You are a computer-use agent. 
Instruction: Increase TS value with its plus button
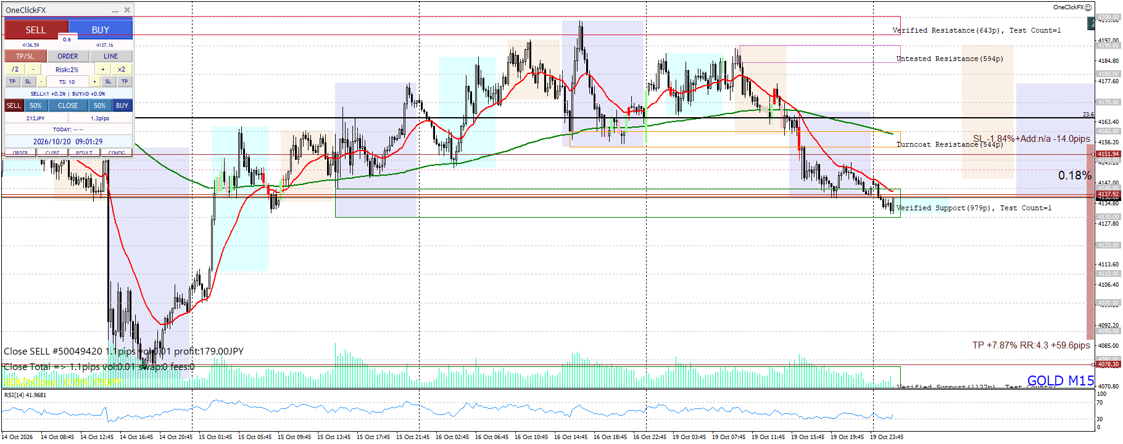[x=94, y=81]
